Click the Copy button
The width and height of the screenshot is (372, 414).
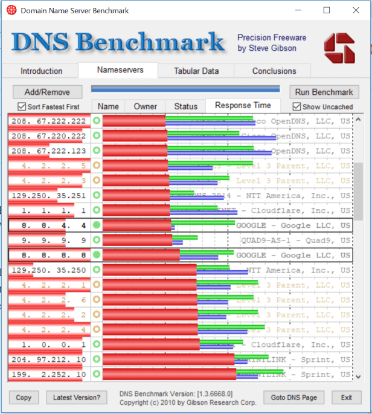24,397
